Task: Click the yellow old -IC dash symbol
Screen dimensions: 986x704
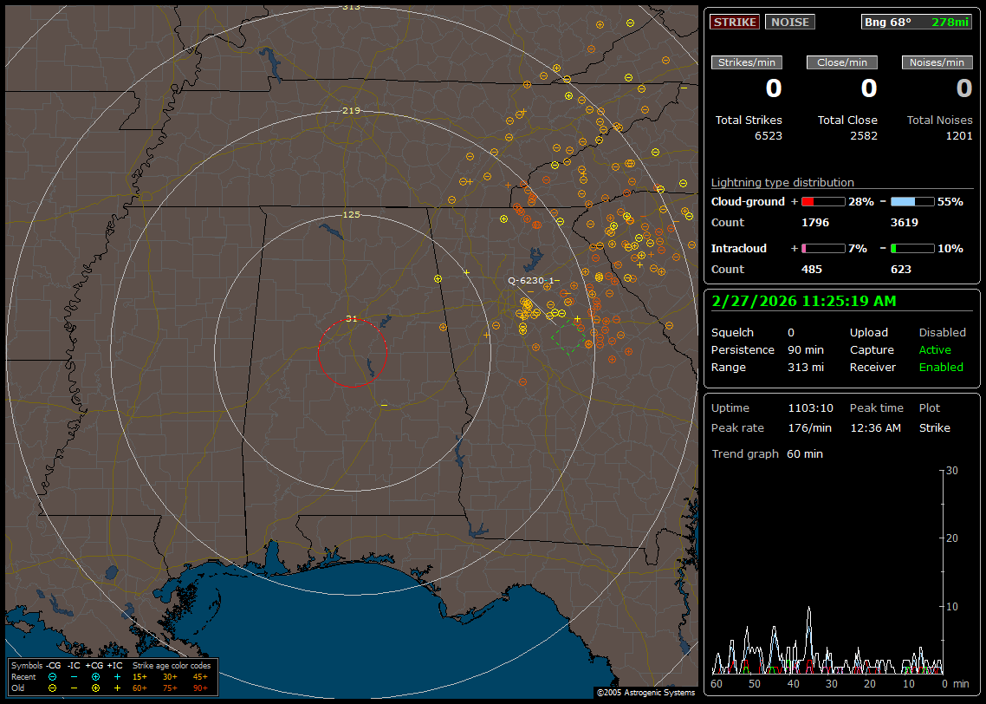Action: click(x=75, y=688)
